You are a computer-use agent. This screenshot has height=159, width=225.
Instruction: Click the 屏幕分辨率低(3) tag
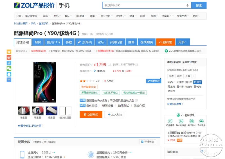(90, 93)
